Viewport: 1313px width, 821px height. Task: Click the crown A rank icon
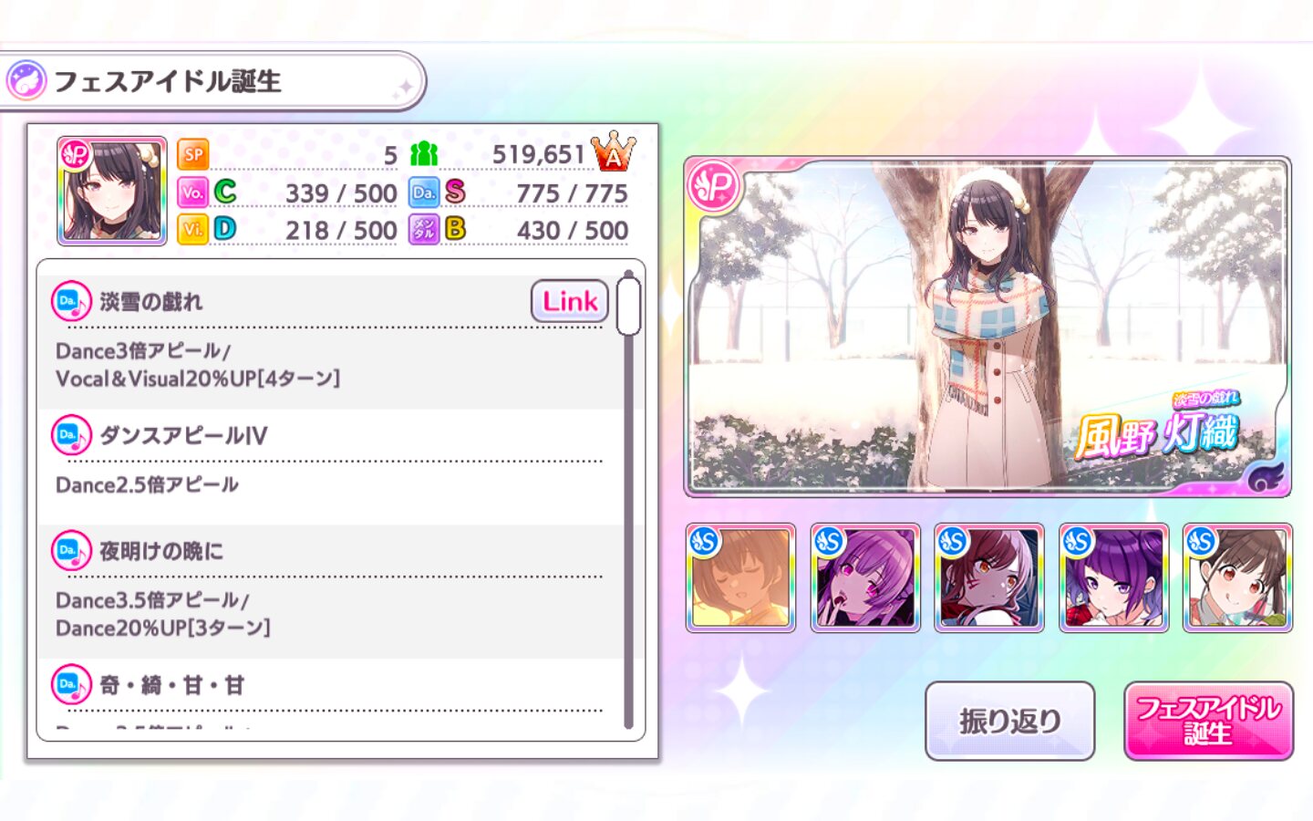pyautogui.click(x=613, y=151)
